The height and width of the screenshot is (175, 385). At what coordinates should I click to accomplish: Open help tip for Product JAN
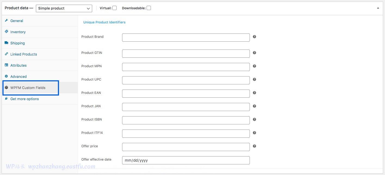[x=254, y=106]
